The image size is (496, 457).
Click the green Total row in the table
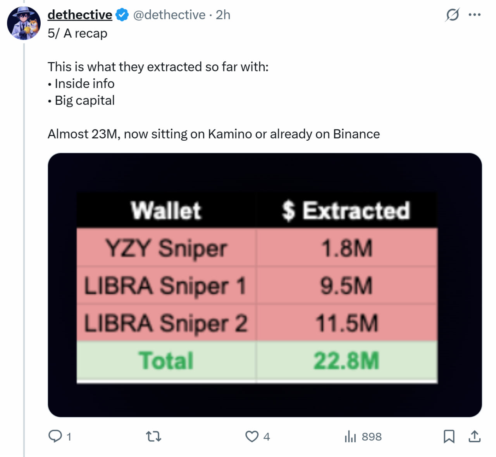click(x=257, y=360)
